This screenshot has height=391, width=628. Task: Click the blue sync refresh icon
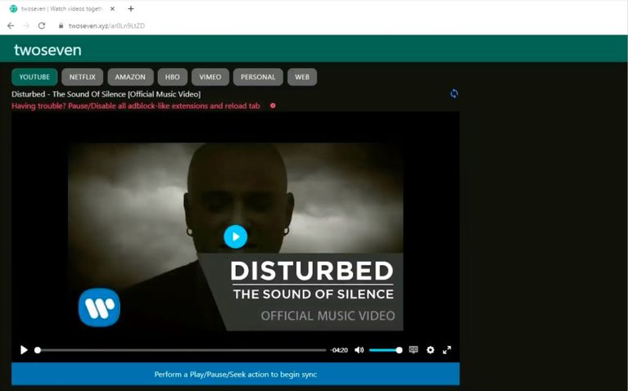click(454, 93)
